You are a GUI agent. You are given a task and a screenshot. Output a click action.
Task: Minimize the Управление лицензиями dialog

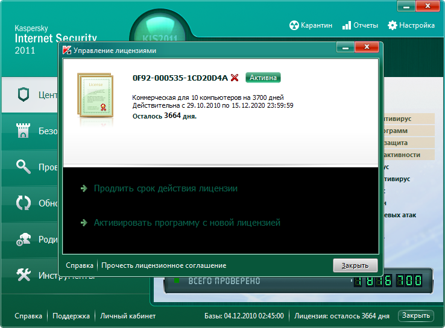click(x=346, y=47)
